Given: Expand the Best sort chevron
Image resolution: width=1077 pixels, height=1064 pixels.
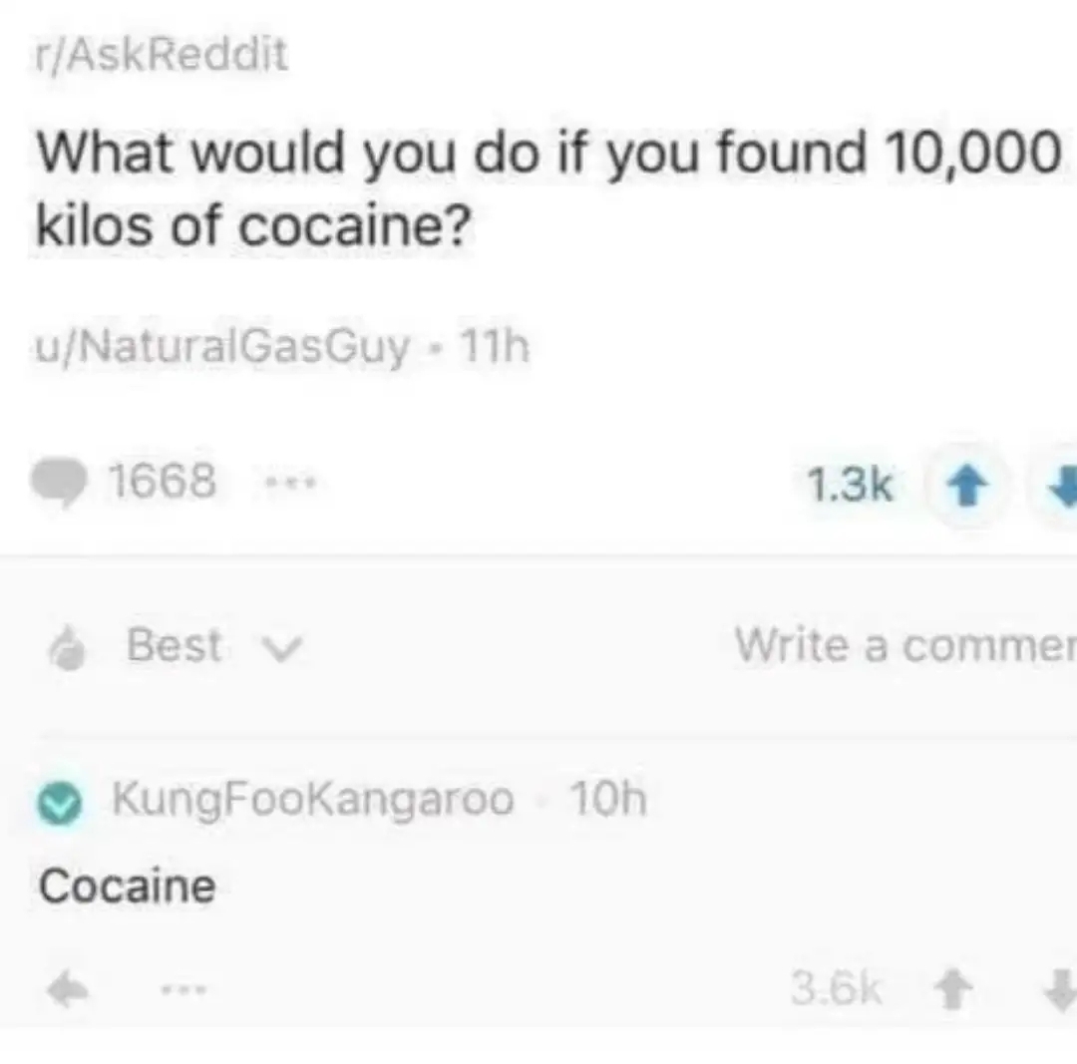Looking at the screenshot, I should click(x=281, y=648).
